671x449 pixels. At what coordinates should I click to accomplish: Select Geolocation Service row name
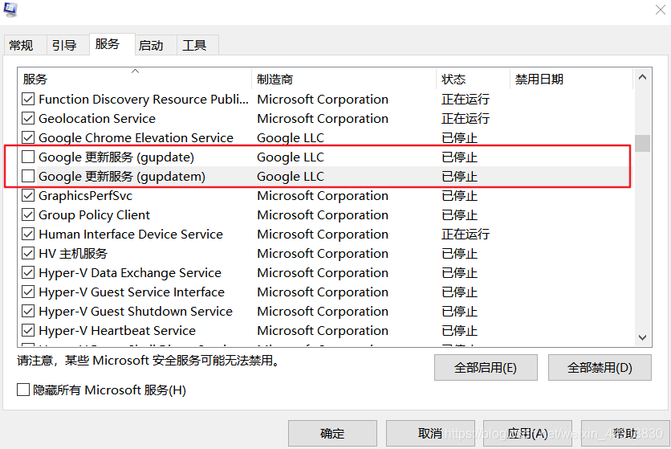[97, 119]
